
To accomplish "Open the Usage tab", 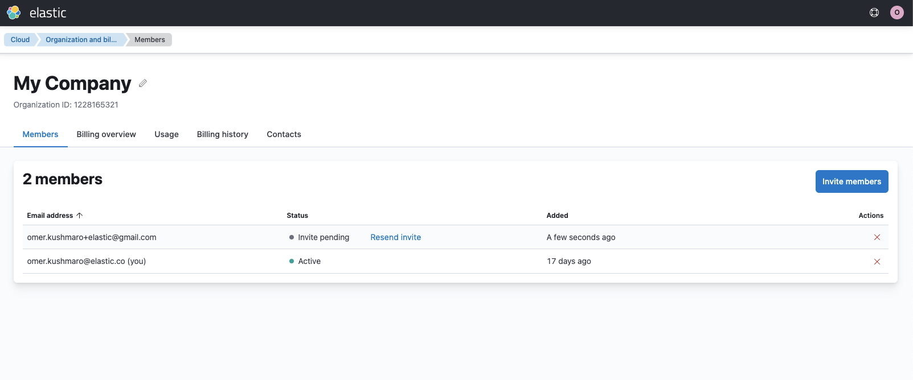I will (x=166, y=134).
